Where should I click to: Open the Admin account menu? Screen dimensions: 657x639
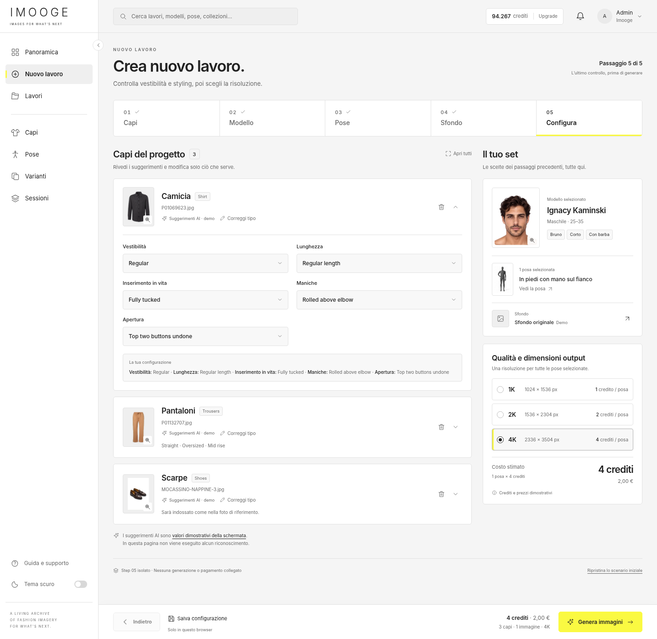click(x=620, y=16)
